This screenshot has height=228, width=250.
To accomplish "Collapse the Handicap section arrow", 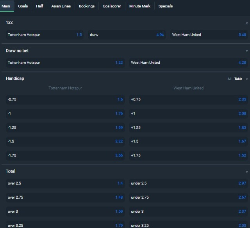I will pyautogui.click(x=247, y=79).
